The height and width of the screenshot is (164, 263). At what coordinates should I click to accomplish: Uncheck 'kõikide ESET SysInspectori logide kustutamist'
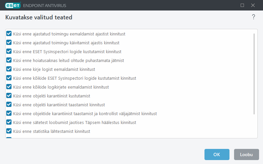9,78
